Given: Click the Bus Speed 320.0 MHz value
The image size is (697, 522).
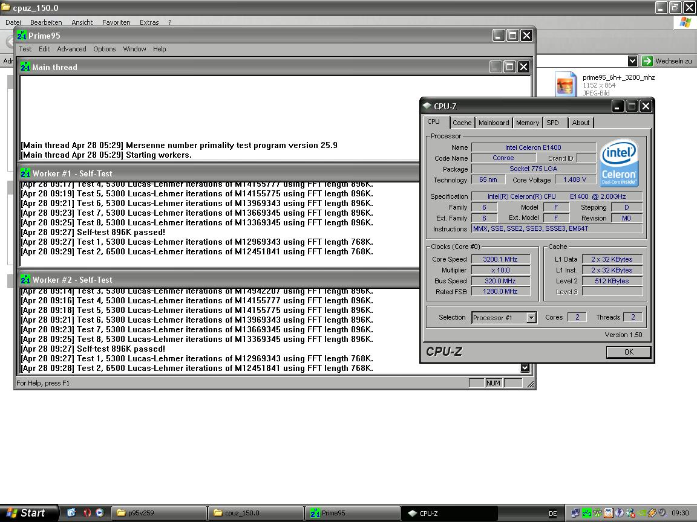Looking at the screenshot, I should [x=500, y=281].
